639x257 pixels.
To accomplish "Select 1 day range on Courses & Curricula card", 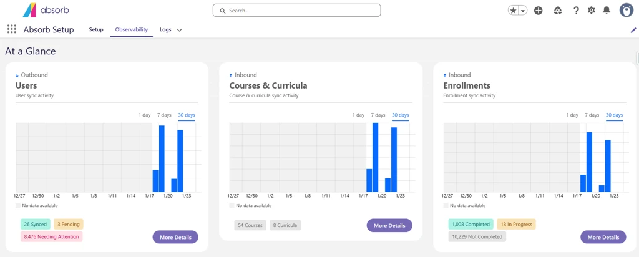I will 359,115.
